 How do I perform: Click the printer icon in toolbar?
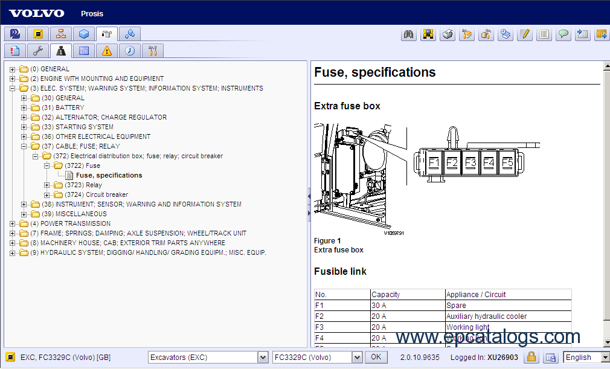tap(448, 34)
